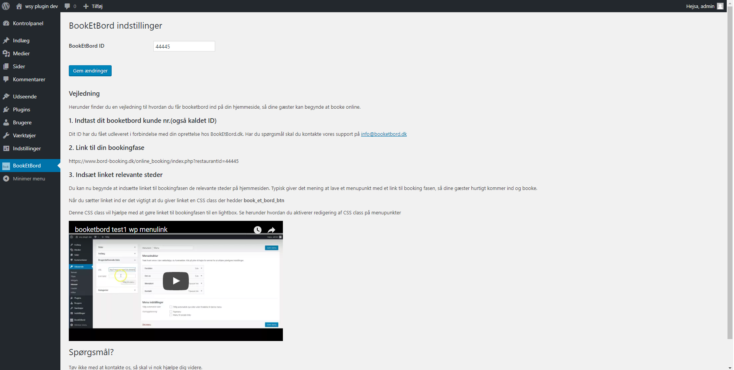
Task: Click the plus icon next to Tilføj
Action: 86,6
